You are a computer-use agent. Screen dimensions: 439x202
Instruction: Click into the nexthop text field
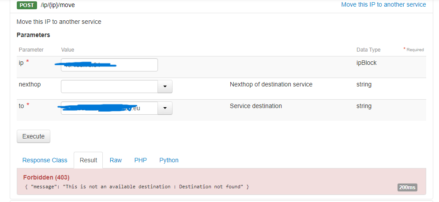tap(109, 86)
